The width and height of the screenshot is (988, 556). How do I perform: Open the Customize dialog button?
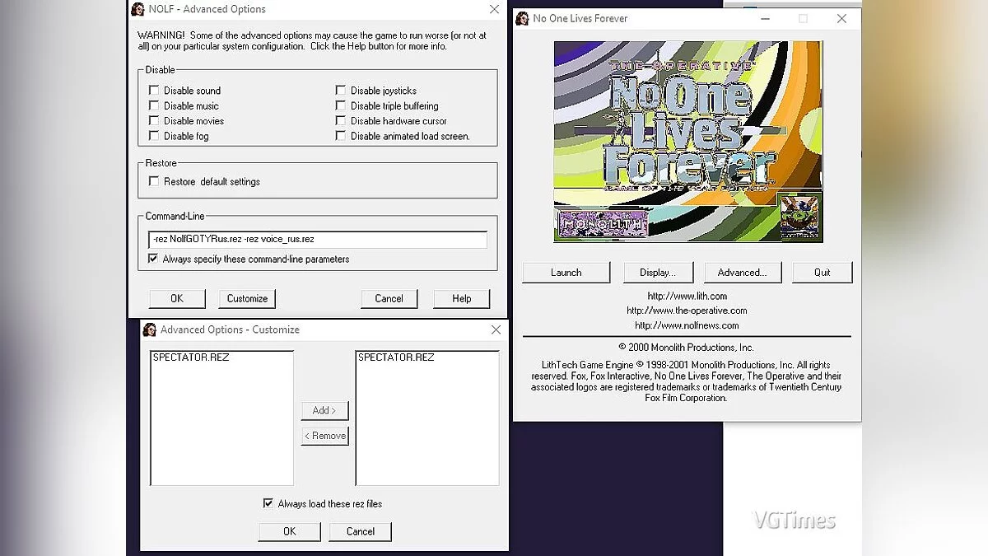[247, 298]
